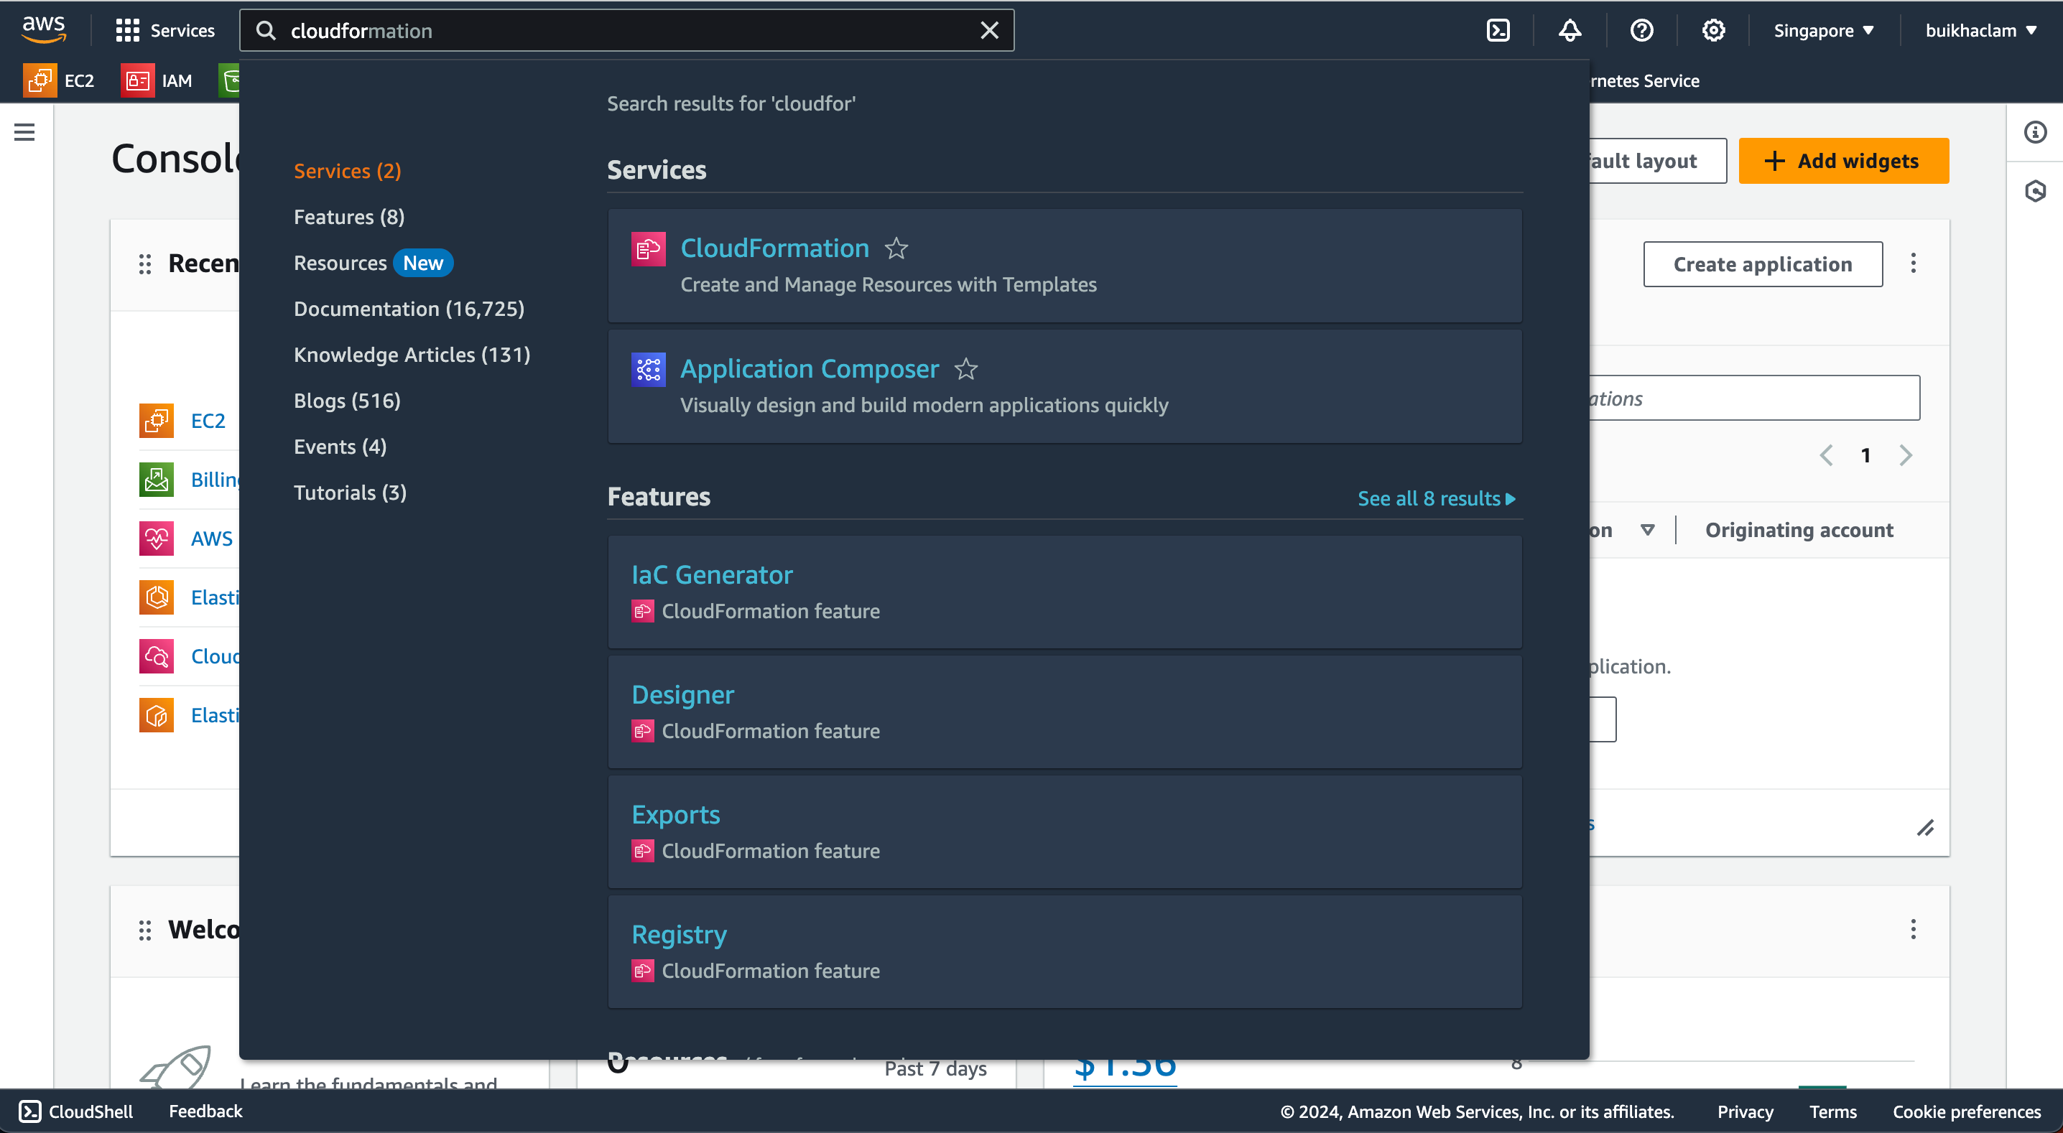The width and height of the screenshot is (2063, 1133).
Task: Click the widget resize handle icon
Action: (1925, 828)
